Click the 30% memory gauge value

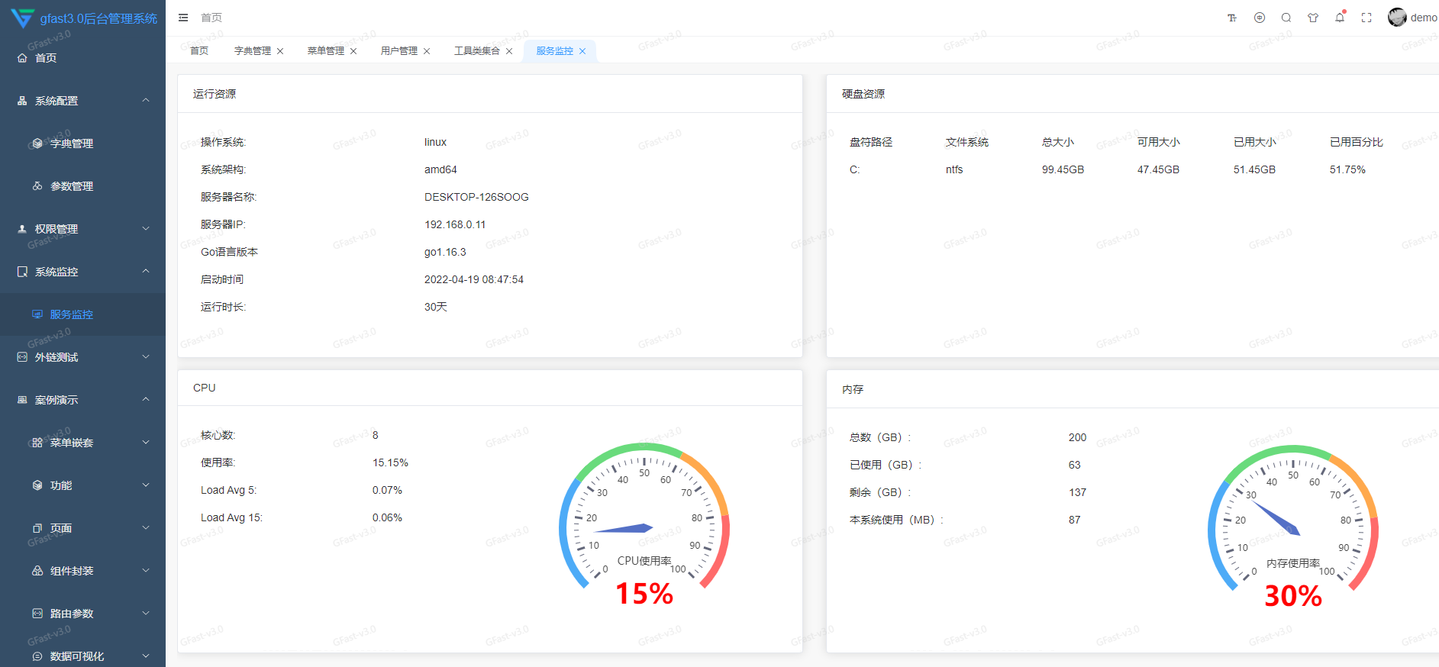[1293, 596]
